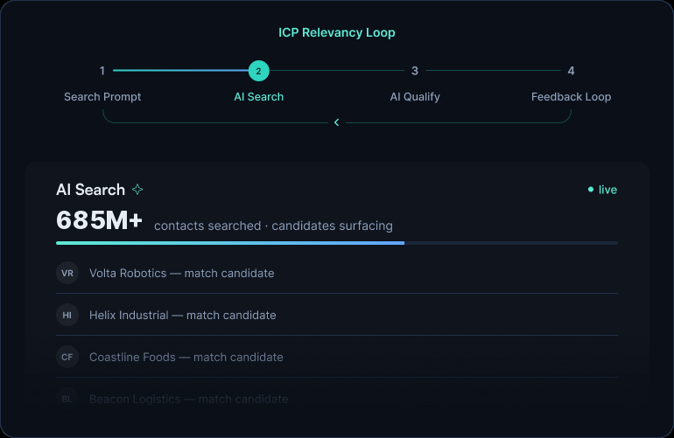Select the VR avatar for Volta Robotics
Viewport: 674px width, 438px height.
pos(67,273)
